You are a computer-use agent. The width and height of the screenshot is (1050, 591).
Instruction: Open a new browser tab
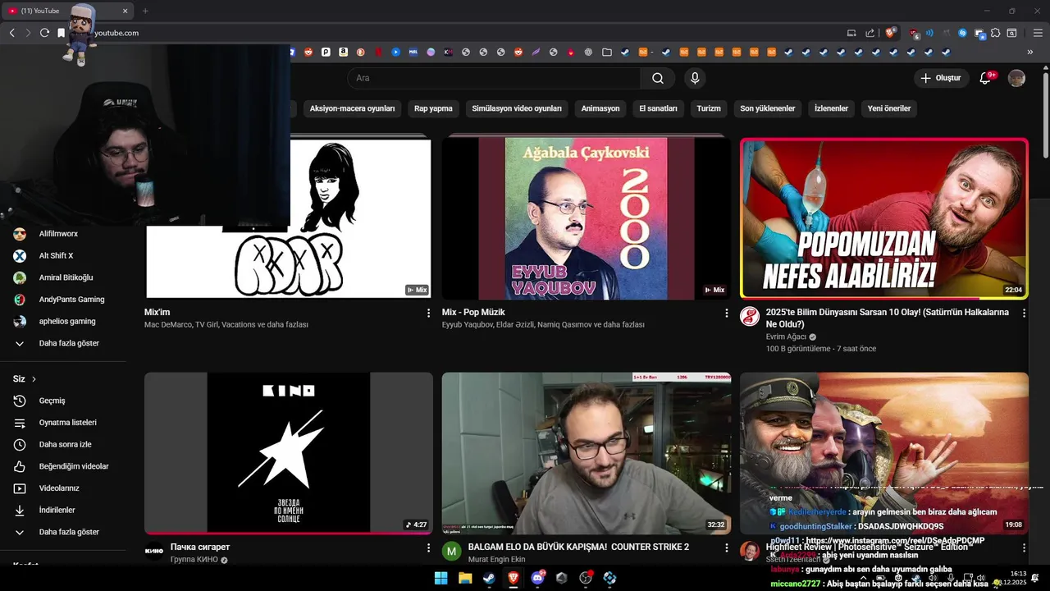[145, 11]
